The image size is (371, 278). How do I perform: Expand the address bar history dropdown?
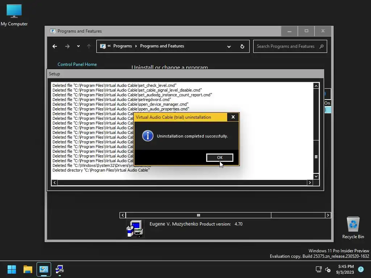coord(229,47)
